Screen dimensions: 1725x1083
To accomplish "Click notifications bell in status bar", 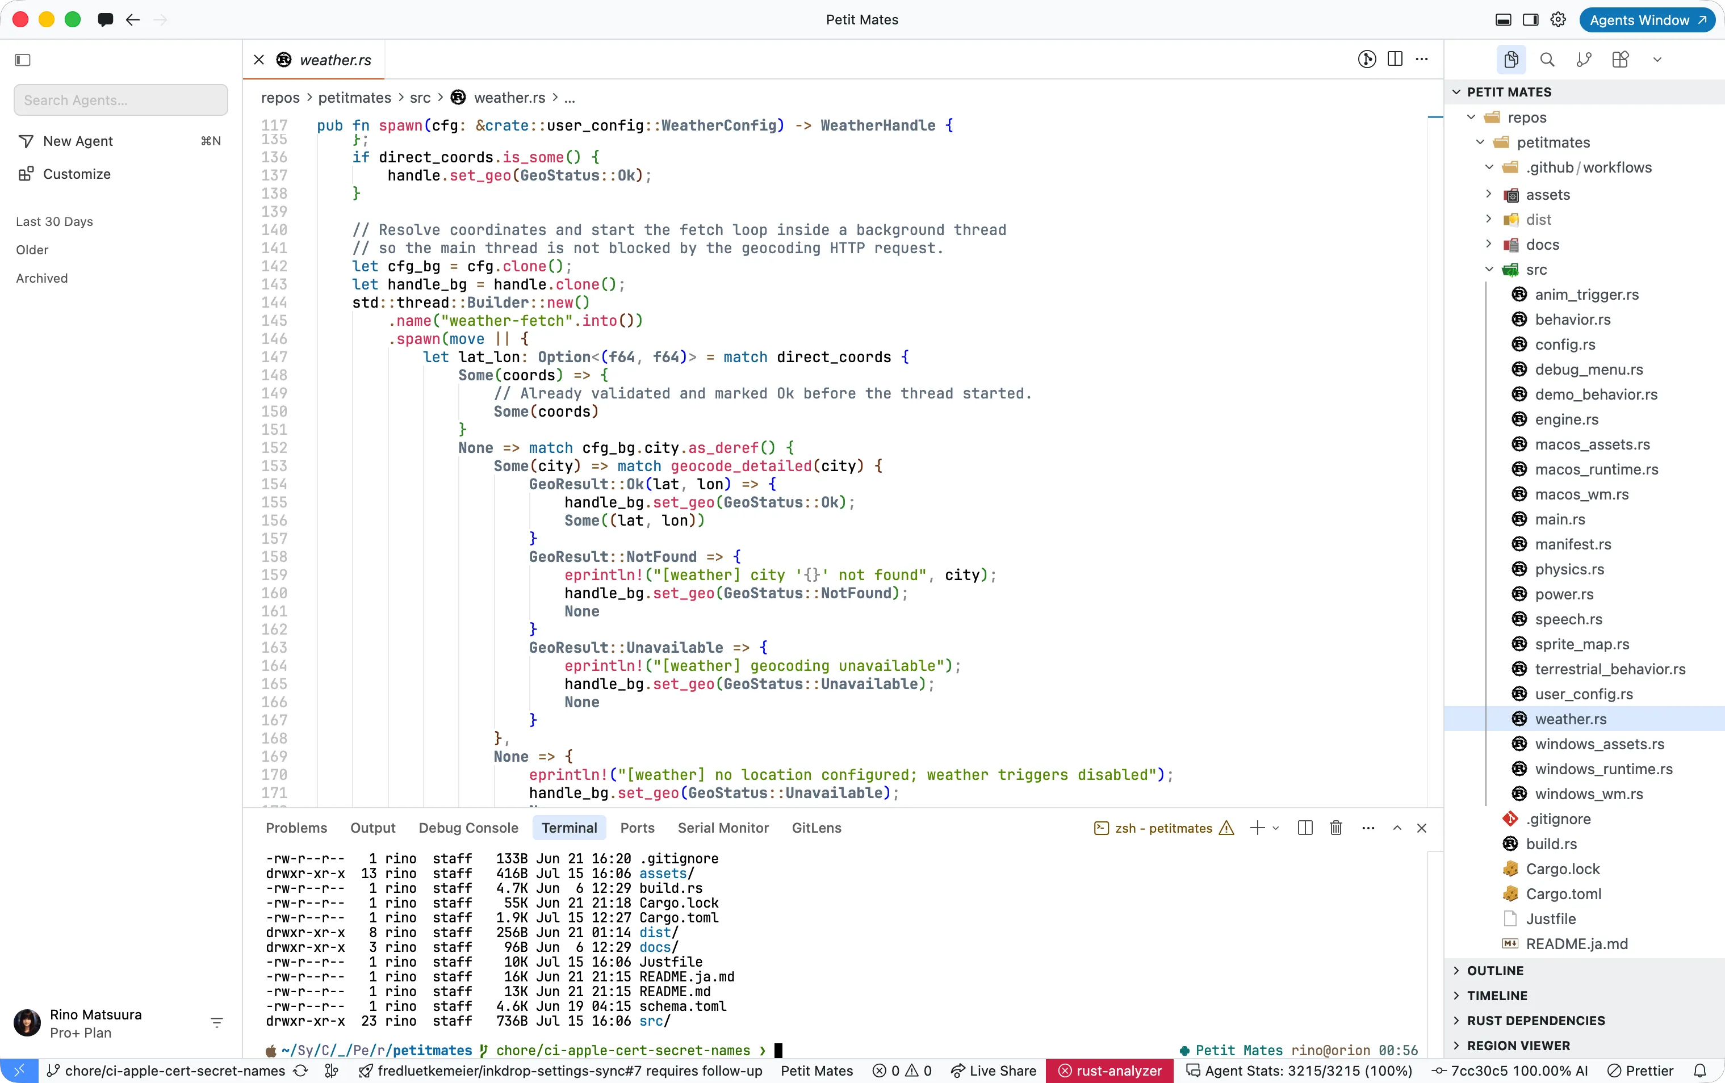I will pyautogui.click(x=1700, y=1071).
